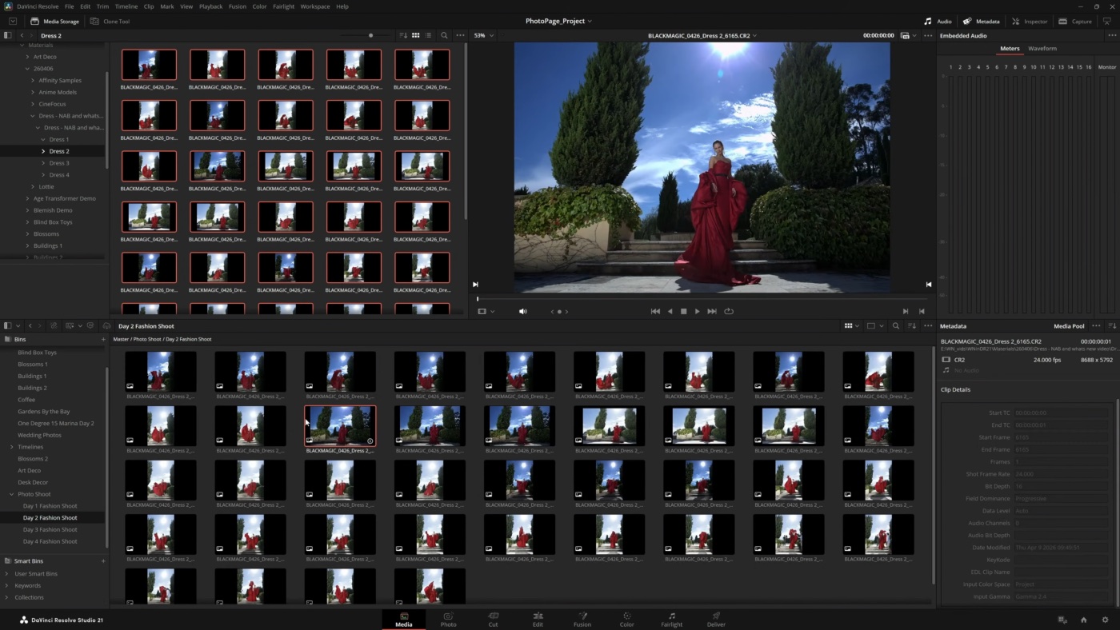Adjust the media storage thumbnail size slider
Image resolution: width=1120 pixels, height=630 pixels.
coord(370,36)
